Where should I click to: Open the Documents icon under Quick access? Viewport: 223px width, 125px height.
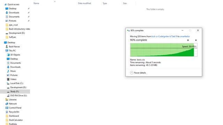7,17
